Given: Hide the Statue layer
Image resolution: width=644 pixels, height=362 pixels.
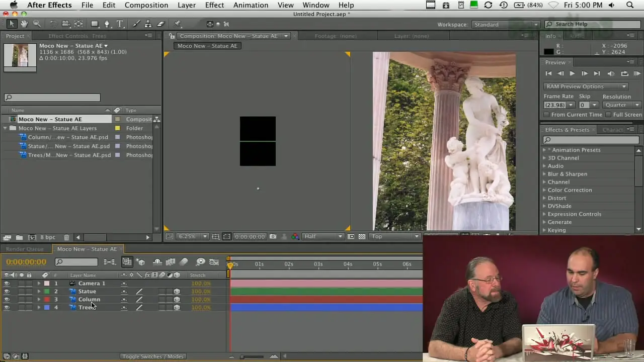Looking at the screenshot, I should point(7,291).
